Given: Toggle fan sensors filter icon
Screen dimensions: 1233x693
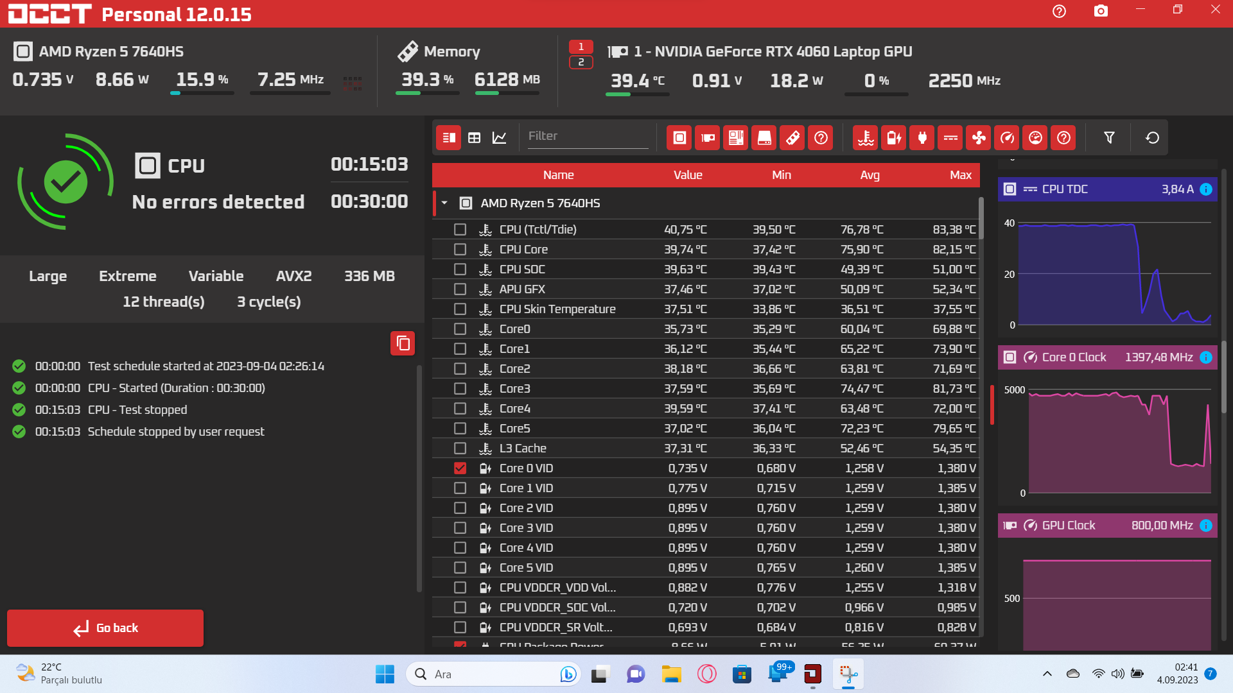Looking at the screenshot, I should pyautogui.click(x=979, y=138).
